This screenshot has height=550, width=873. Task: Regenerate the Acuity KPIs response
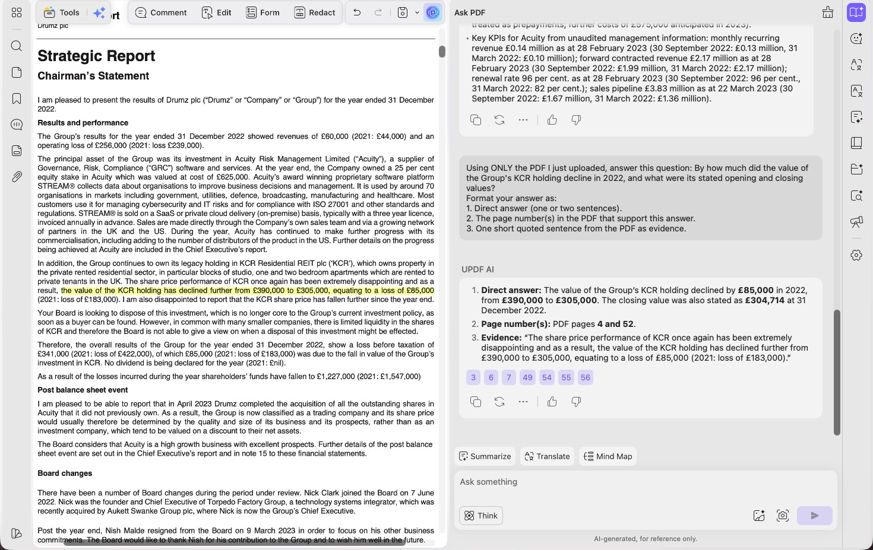pyautogui.click(x=499, y=120)
